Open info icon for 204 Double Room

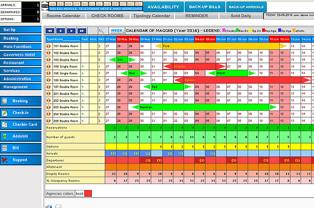[49, 114]
